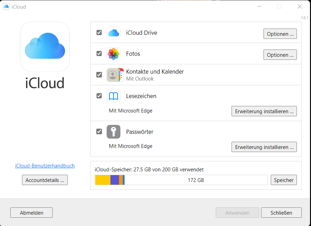The height and width of the screenshot is (226, 311).
Task: Click the Lesezeichen book icon
Action: point(114,96)
